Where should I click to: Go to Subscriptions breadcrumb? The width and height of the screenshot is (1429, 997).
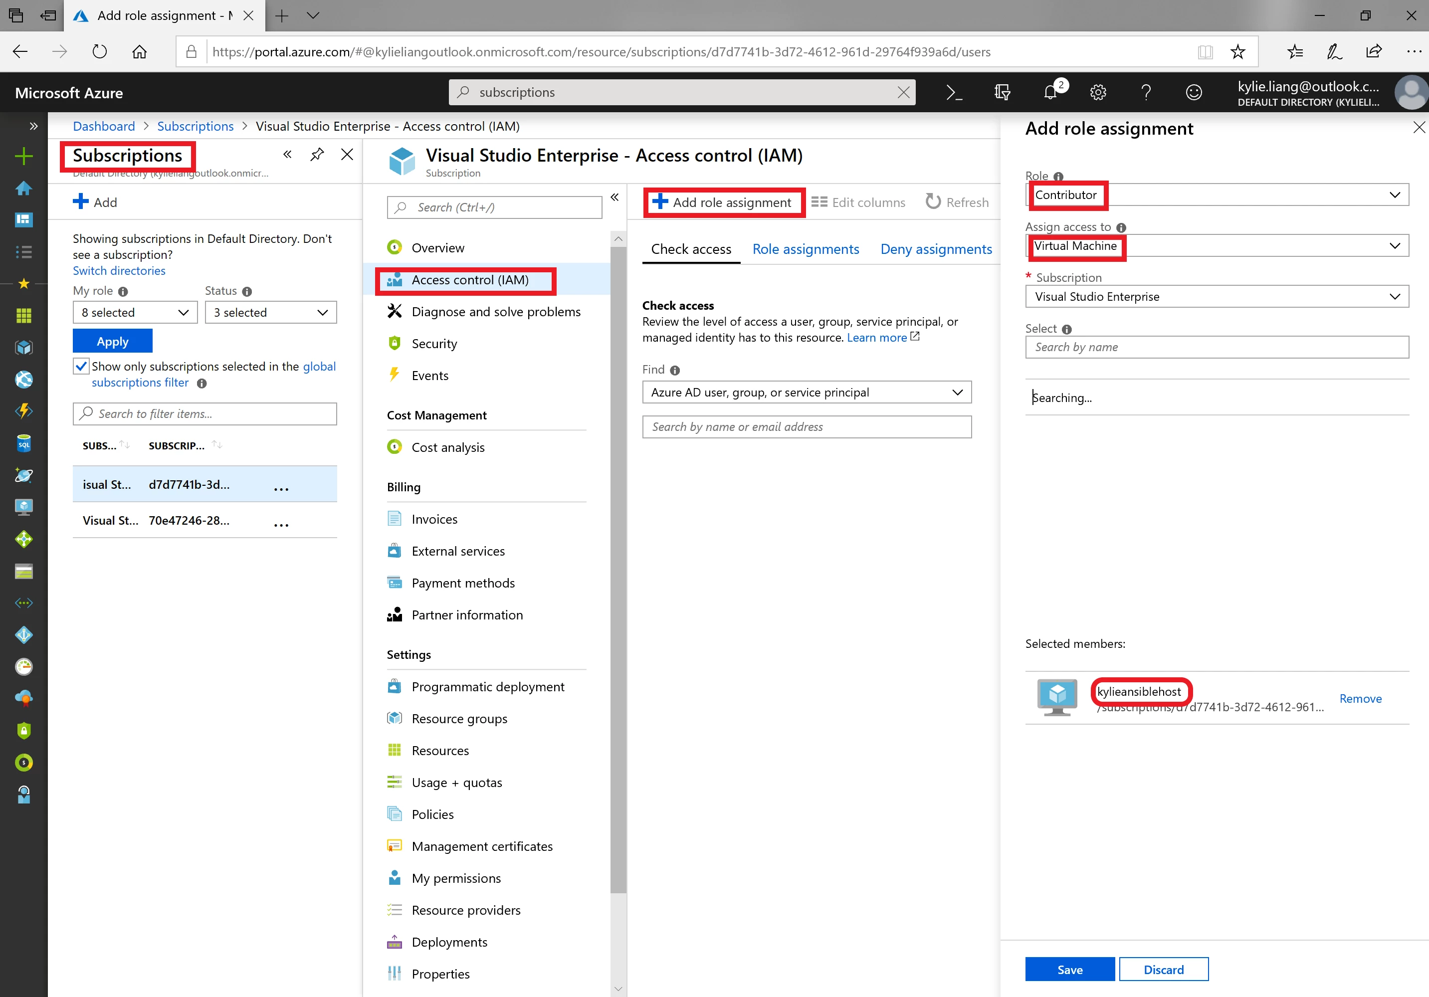point(196,126)
